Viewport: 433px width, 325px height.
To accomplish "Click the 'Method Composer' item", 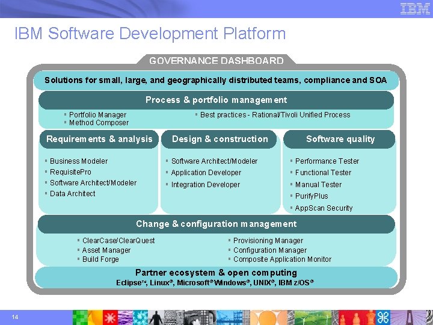I will click(99, 122).
